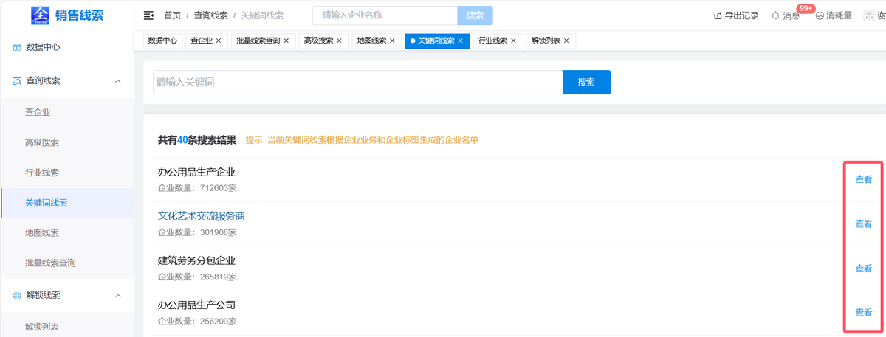The width and height of the screenshot is (886, 337).
Task: Click the 企业数量：265819家 text
Action: tap(197, 277)
